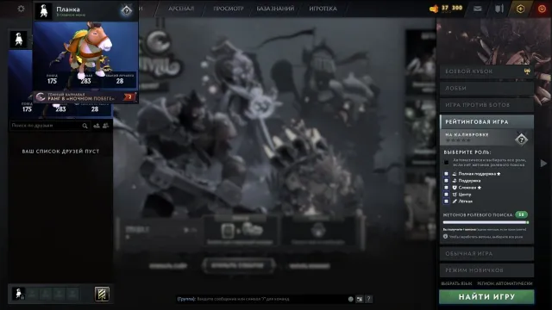The height and width of the screenshot is (310, 552).
Task: Click the small avatar in friends panel
Action: [x=19, y=39]
